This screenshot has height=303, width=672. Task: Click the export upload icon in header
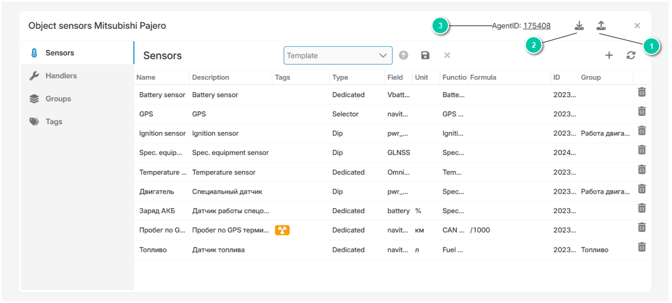[601, 26]
